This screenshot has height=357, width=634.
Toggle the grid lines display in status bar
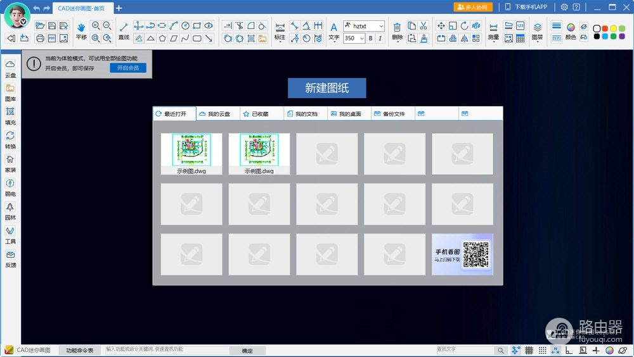529,351
